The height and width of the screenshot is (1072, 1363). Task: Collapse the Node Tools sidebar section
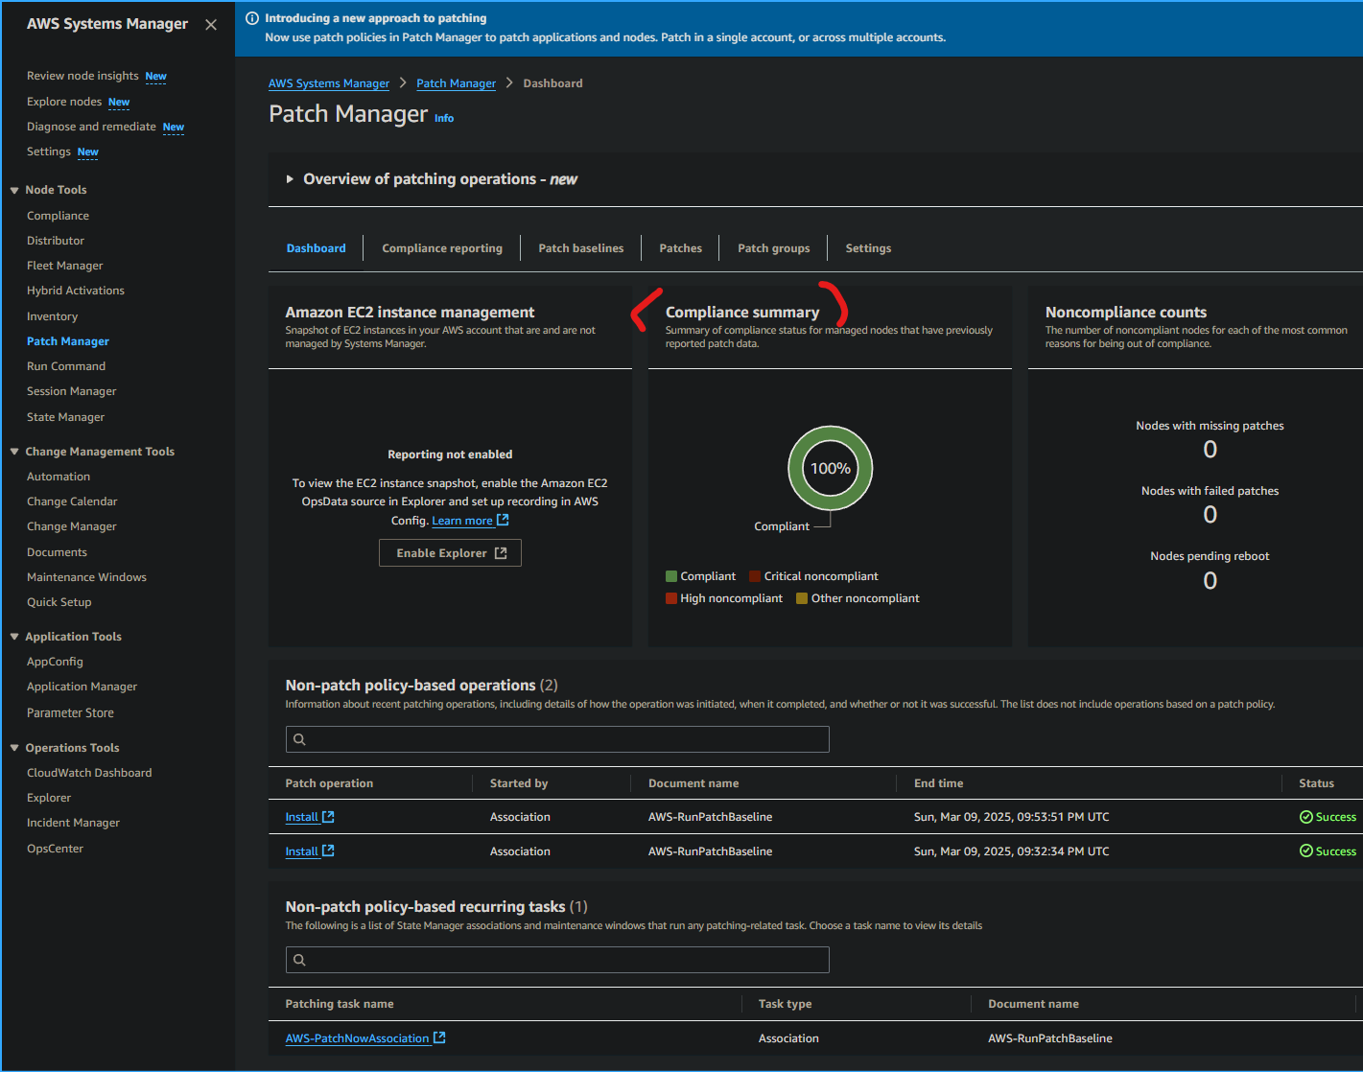[x=13, y=189]
